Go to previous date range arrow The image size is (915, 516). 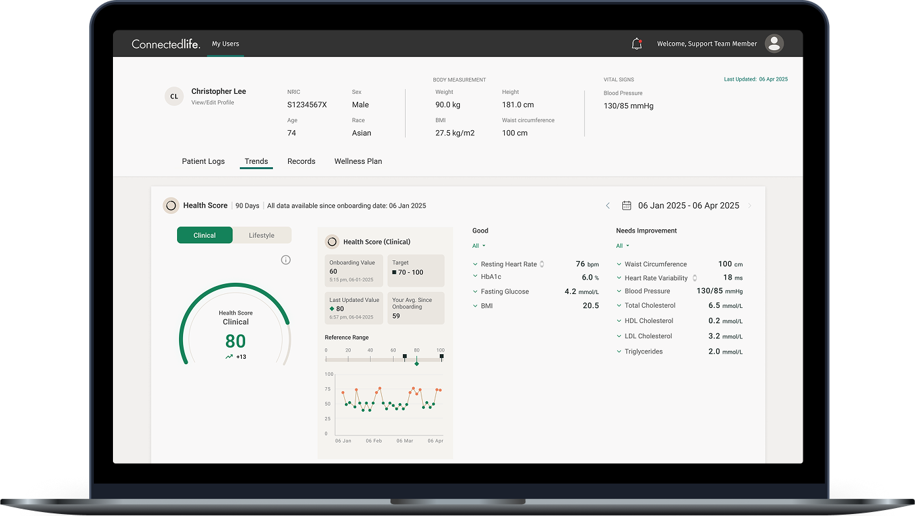(608, 205)
